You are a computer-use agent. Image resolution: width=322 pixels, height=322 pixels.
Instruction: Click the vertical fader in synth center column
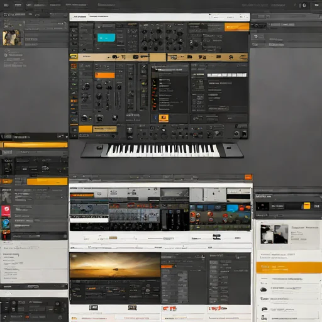pyautogui.click(x=131, y=87)
